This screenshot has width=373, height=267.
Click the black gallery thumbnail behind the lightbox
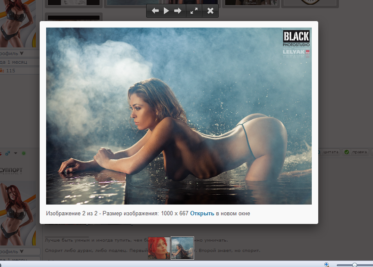pyautogui.click(x=73, y=18)
